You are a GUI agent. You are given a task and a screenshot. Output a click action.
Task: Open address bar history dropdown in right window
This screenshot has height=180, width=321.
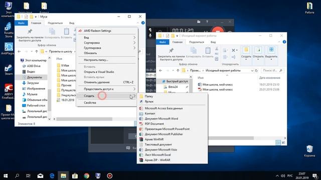point(252,70)
